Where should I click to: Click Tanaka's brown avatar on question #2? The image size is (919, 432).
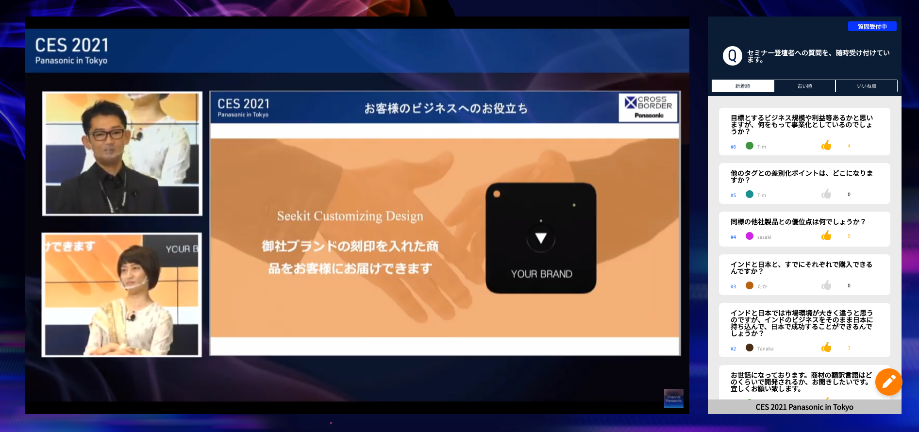(x=750, y=348)
